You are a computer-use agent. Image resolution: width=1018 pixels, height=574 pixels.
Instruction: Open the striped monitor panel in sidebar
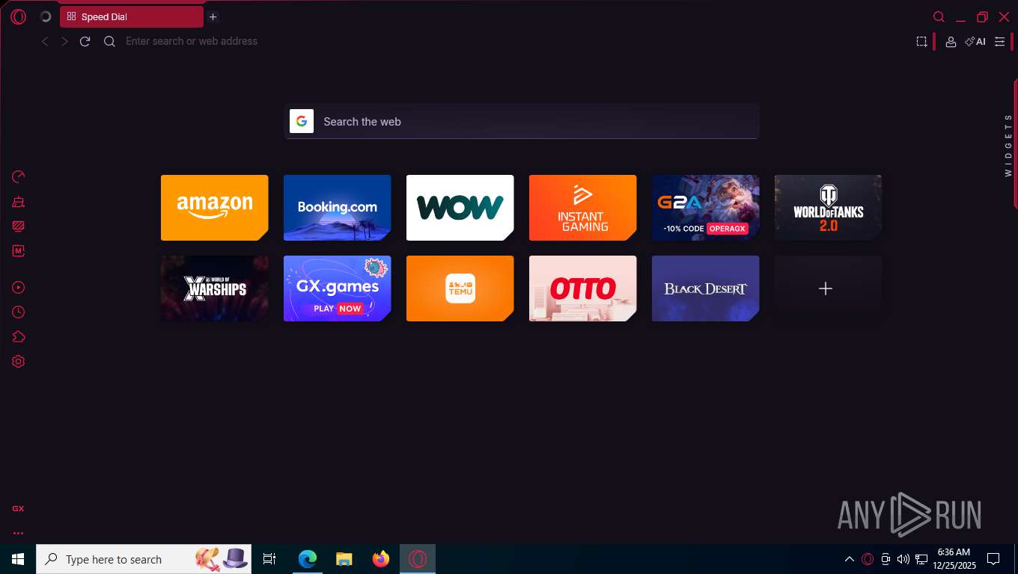[19, 226]
